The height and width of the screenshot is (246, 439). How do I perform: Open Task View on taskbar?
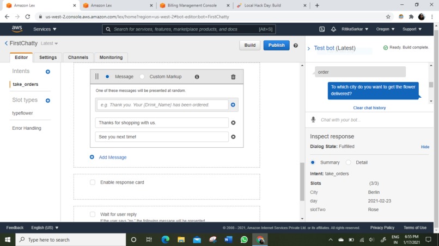[149, 239]
